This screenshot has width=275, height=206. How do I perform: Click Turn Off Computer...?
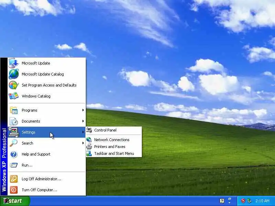coord(47,190)
